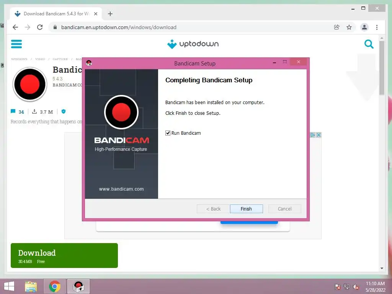Open File Explorer from taskbar
This screenshot has width=392, height=294.
pos(31,286)
